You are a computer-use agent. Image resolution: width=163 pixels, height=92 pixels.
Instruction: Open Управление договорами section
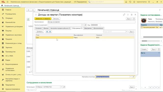[x=14, y=27]
